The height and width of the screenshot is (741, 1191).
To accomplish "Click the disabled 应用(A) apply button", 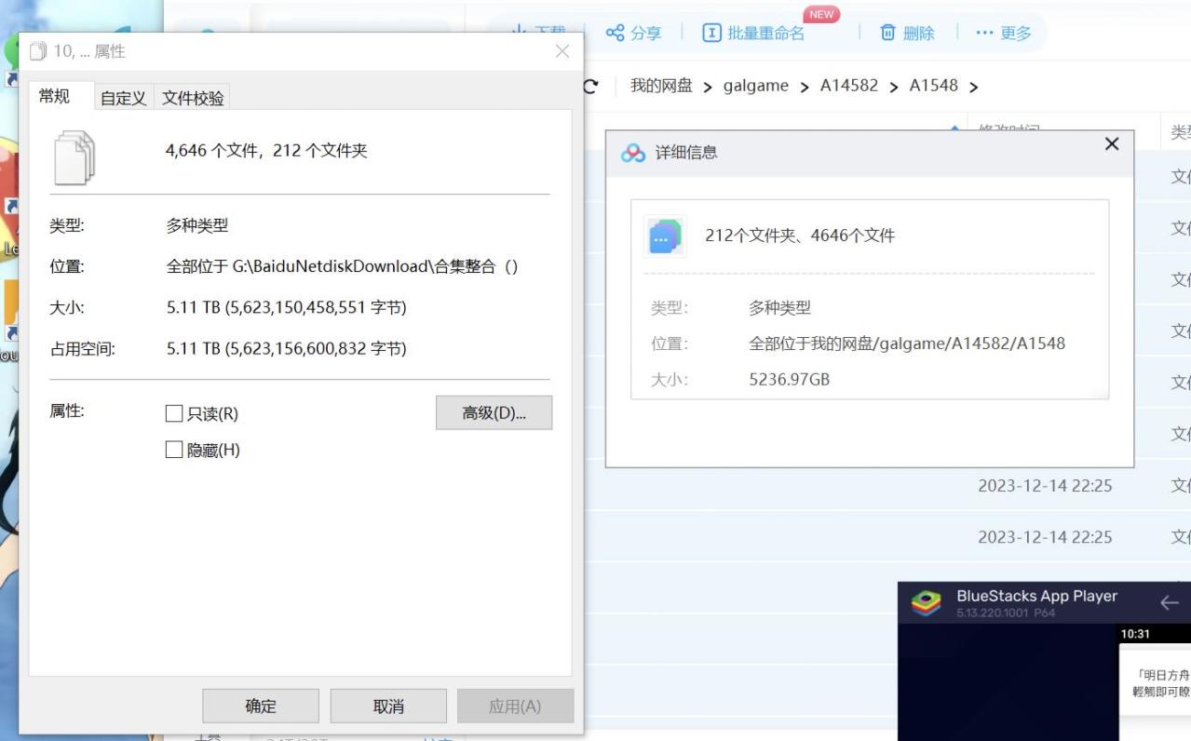I will point(515,706).
